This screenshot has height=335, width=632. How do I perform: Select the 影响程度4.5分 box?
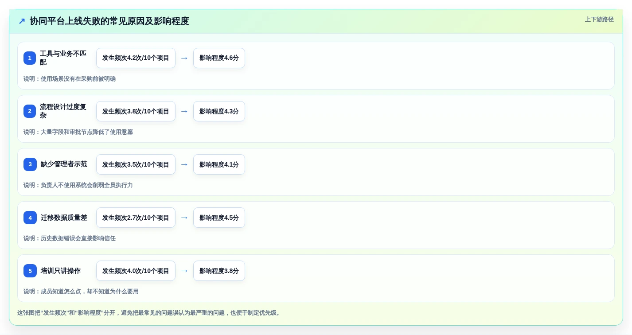pos(219,218)
